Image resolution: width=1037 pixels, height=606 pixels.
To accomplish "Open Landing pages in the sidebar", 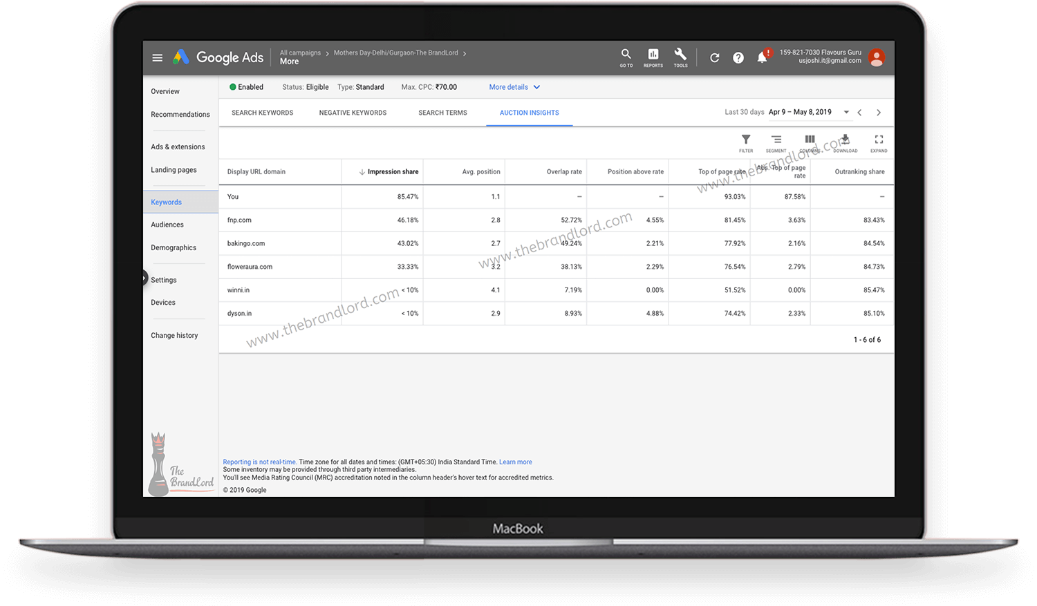I will coord(174,170).
